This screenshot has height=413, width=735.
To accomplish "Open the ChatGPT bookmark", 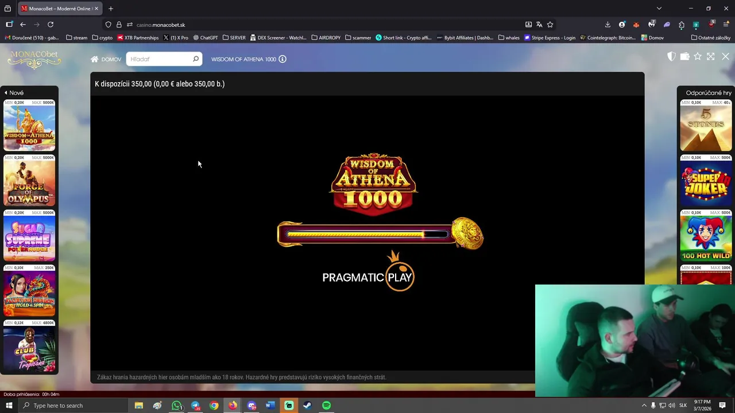I will click(206, 38).
